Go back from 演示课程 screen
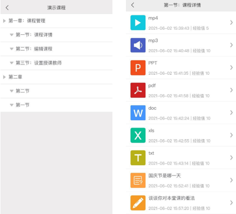 pos(7,7)
